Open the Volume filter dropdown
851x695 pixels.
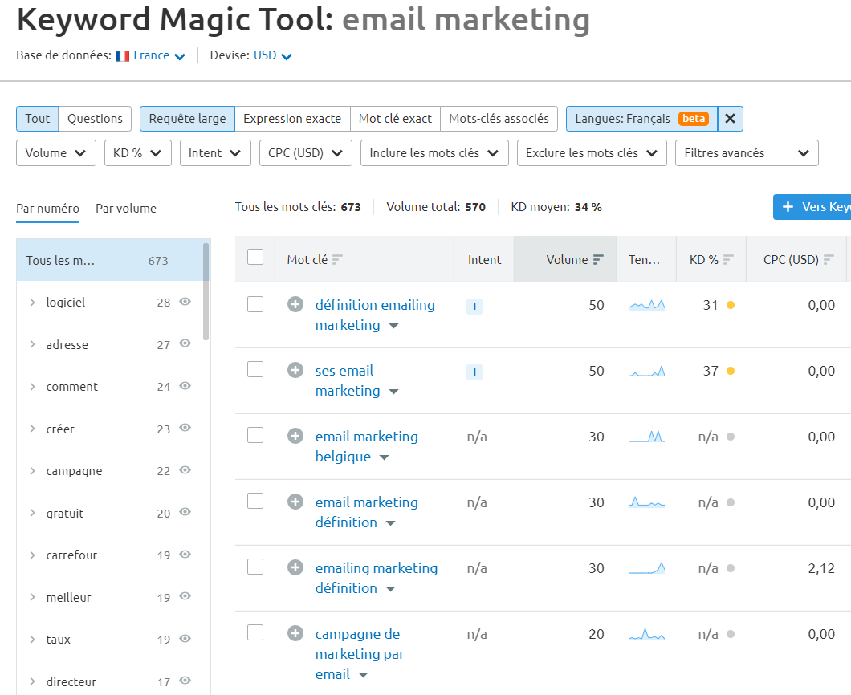point(55,152)
